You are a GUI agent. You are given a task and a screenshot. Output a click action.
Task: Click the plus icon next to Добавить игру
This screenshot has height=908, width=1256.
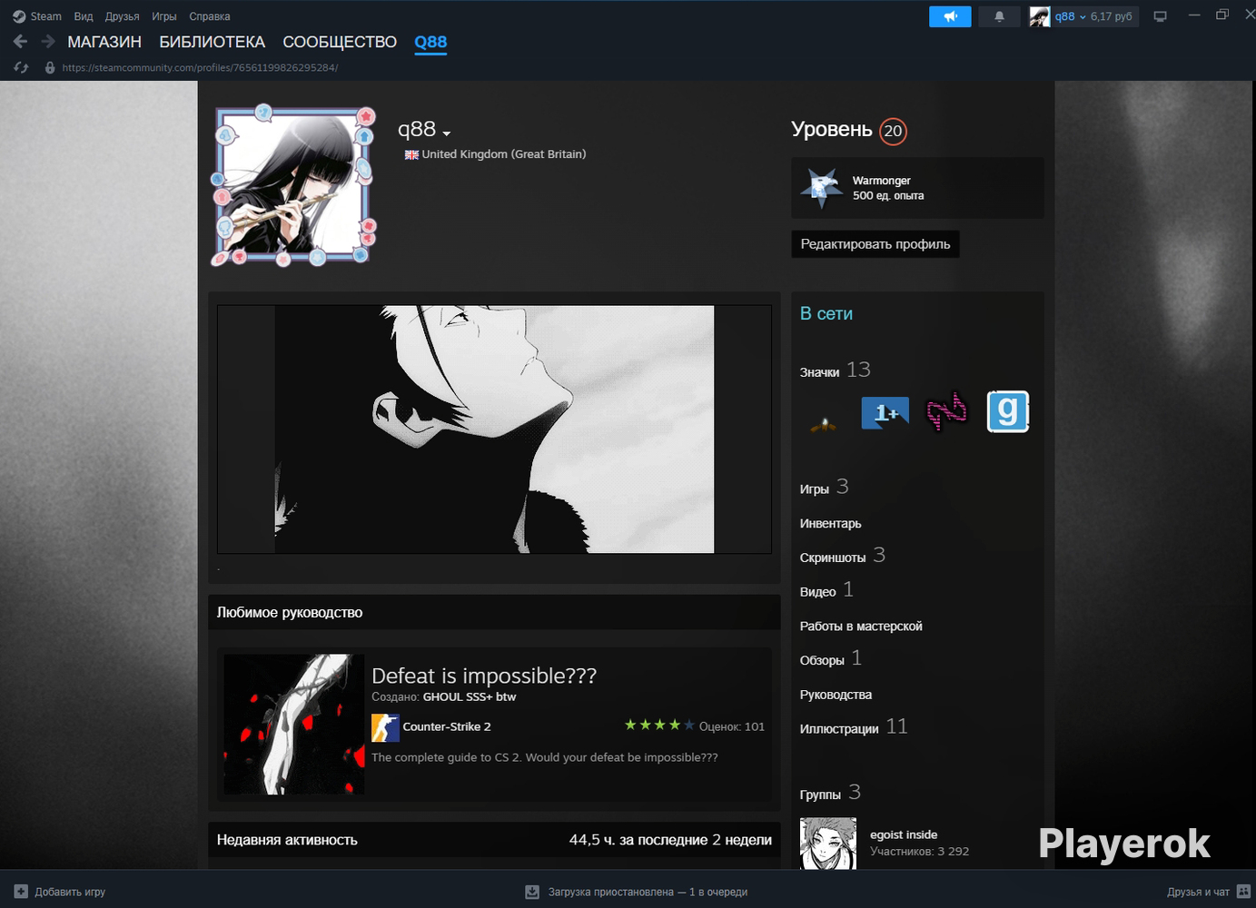(x=21, y=892)
